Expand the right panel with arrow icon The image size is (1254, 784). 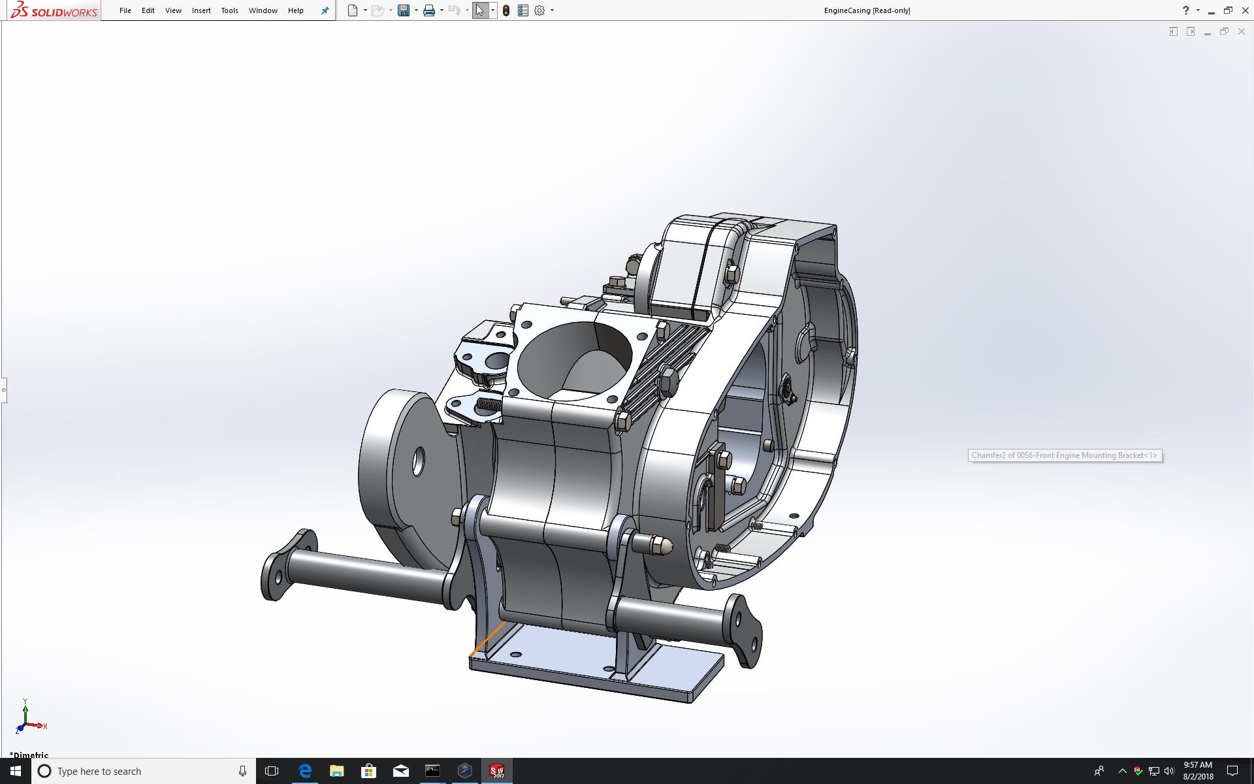coord(1191,31)
